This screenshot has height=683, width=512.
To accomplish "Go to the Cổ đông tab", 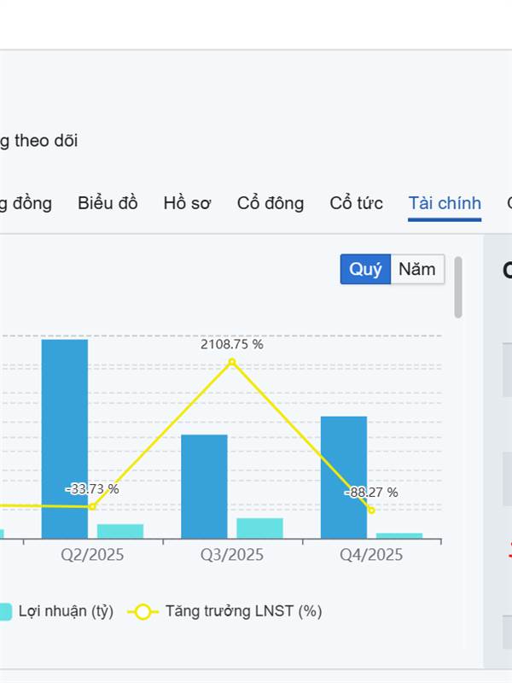I will point(271,203).
